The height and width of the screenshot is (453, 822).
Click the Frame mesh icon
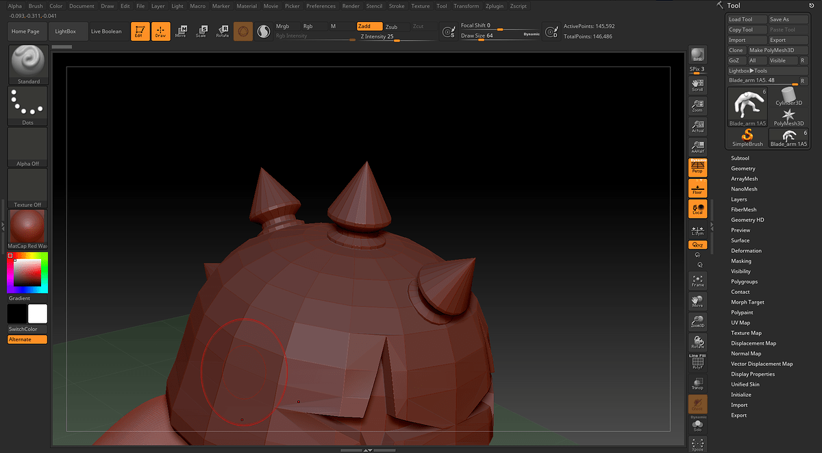tap(697, 280)
